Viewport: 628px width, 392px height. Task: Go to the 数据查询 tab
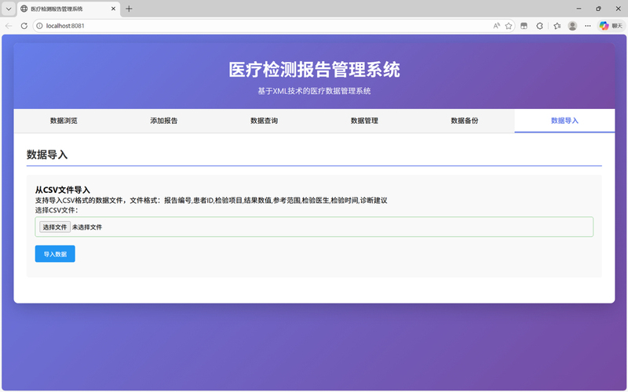(264, 121)
